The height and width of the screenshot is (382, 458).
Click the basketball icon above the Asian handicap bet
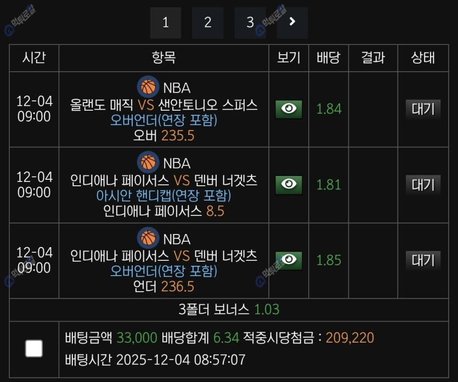tap(148, 163)
